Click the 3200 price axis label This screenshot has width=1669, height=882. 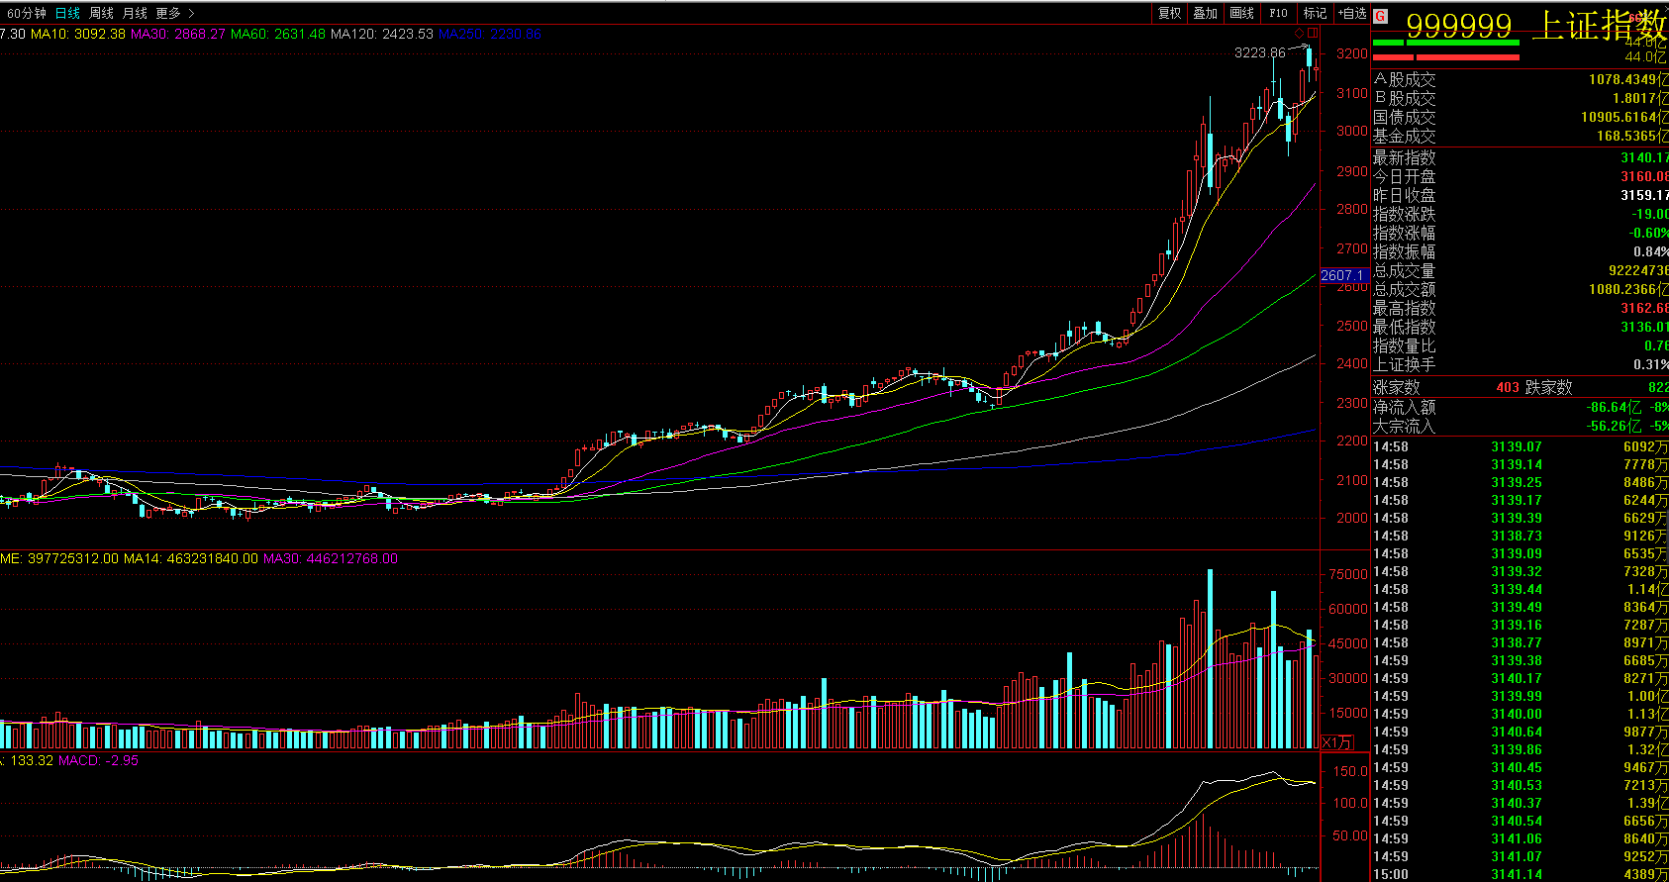tap(1352, 53)
